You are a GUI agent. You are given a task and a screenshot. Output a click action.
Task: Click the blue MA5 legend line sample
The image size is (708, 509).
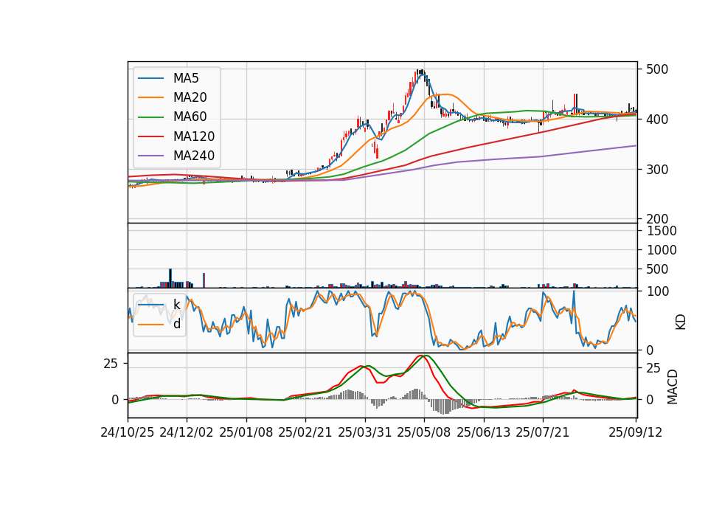[150, 78]
